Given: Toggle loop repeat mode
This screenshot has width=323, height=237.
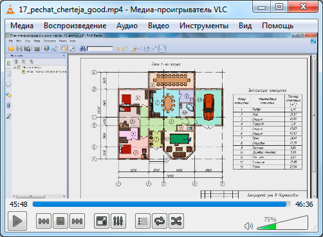Looking at the screenshot, I should tap(160, 221).
